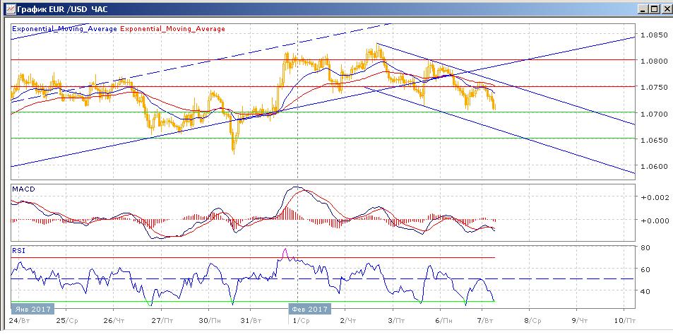Close the EUR/USD chart window
This screenshot has height=335, width=673.
(x=665, y=9)
